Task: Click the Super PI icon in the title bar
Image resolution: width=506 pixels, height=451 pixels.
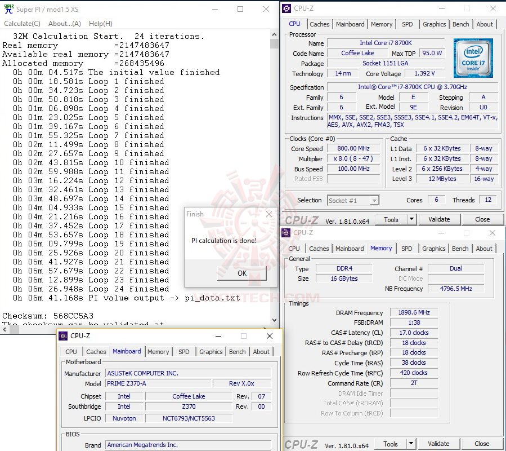Action: 8,8
